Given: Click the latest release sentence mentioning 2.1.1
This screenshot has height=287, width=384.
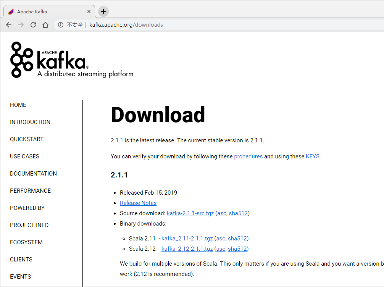Looking at the screenshot, I should [187, 140].
